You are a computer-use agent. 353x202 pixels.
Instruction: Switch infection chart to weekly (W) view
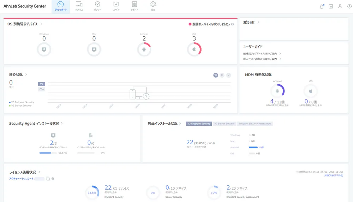215,75
